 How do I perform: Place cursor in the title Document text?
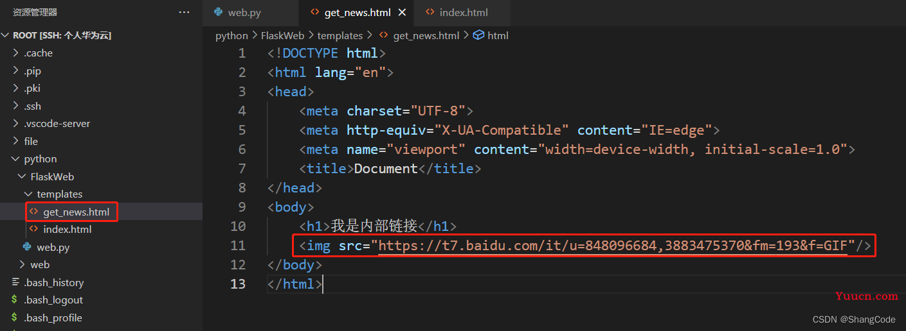pos(386,169)
